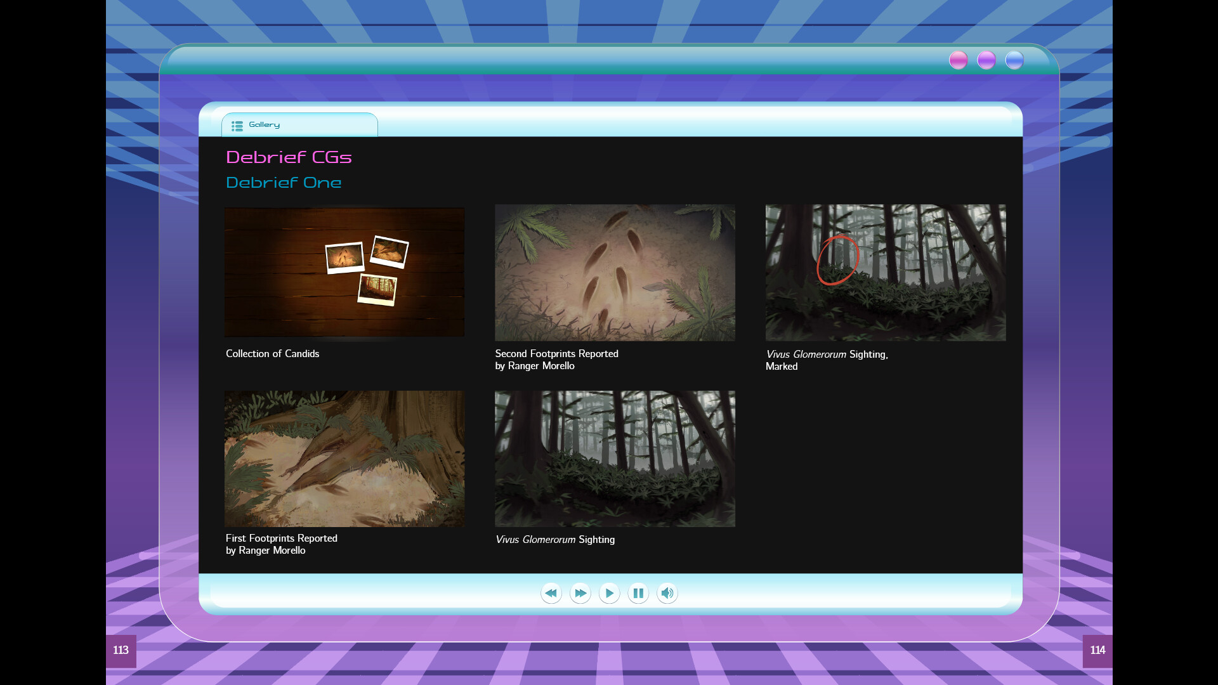Viewport: 1218px width, 685px height.
Task: Go to previous page 113
Action: click(x=121, y=651)
